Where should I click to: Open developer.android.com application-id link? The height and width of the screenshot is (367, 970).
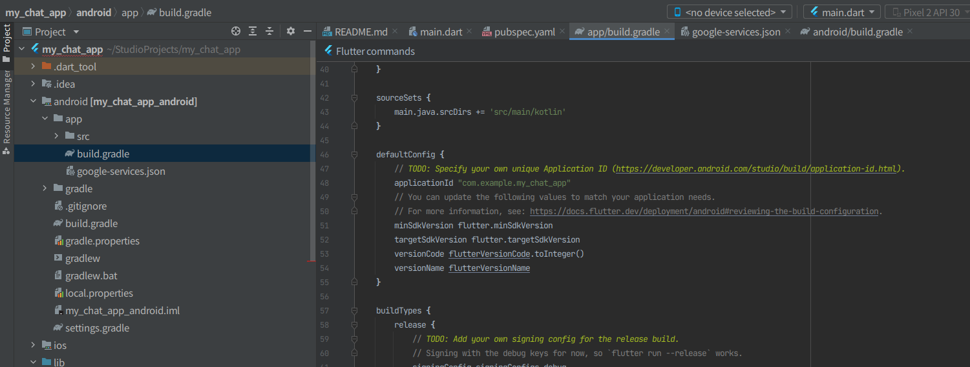pos(757,169)
